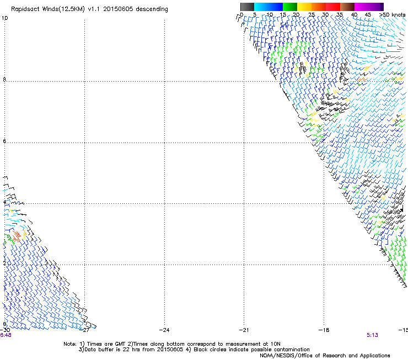This screenshot has height=359, width=408.
Task: Click the note line 'Times are GMT'
Action: [172, 344]
